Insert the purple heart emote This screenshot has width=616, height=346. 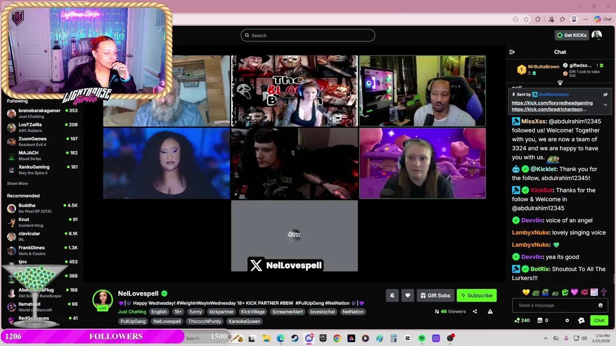[575, 292]
